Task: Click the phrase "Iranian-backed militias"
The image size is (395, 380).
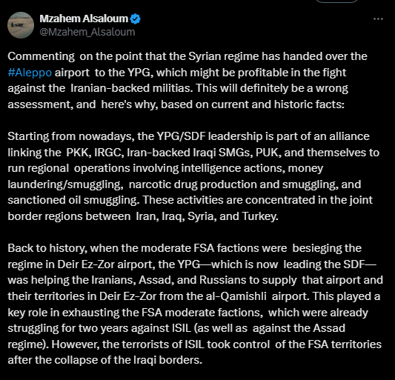Action: [x=131, y=88]
